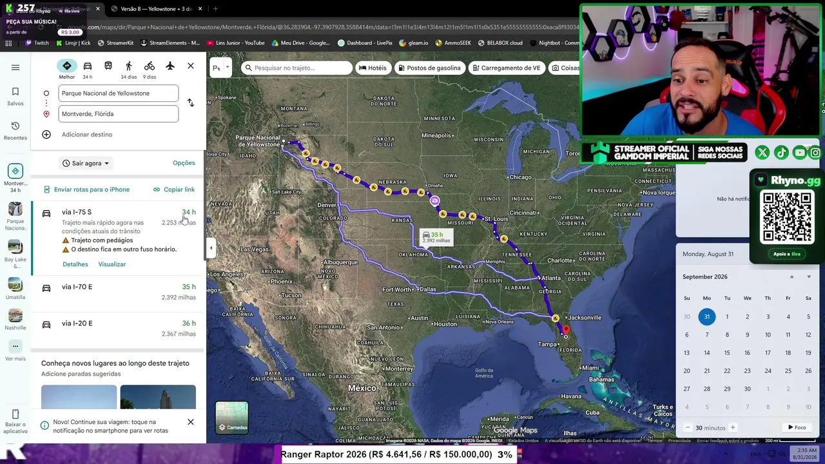Edit the origin Parque Nacional de Yellowstone field

119,93
